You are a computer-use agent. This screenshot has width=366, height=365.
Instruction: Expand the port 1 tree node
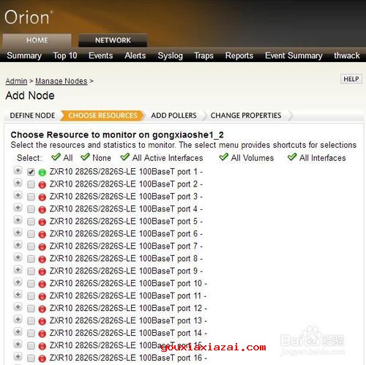click(x=18, y=170)
